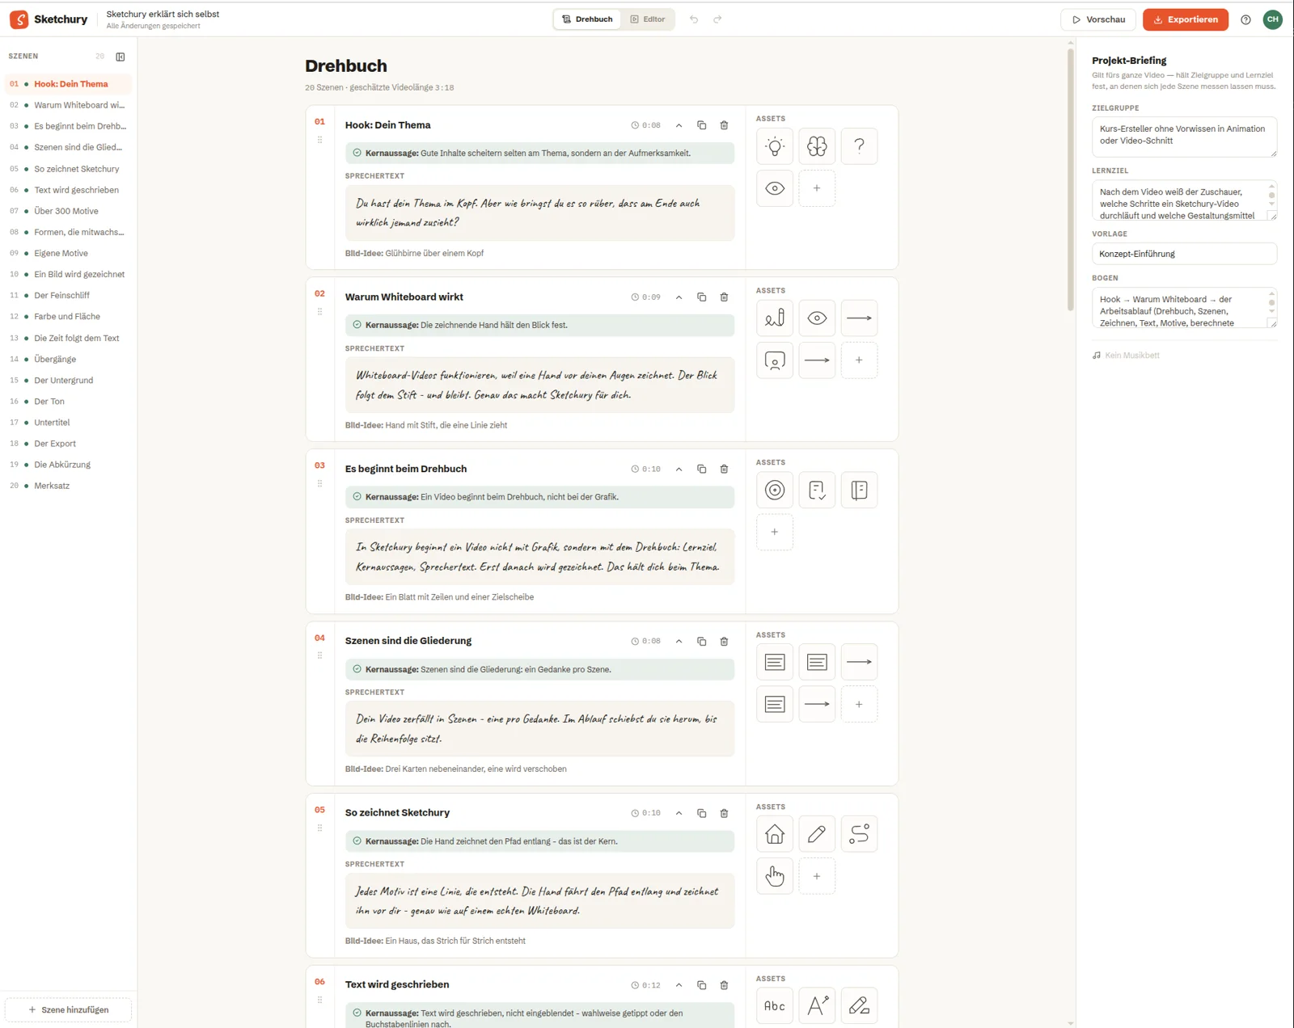
Task: Collapse scene 05 So zeichnet Sketchury
Action: 679,814
